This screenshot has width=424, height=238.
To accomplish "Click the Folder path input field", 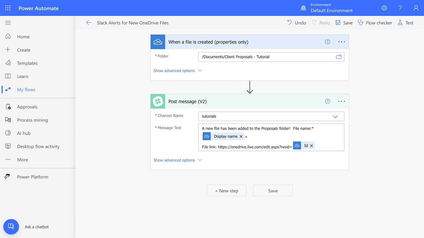I will click(271, 57).
